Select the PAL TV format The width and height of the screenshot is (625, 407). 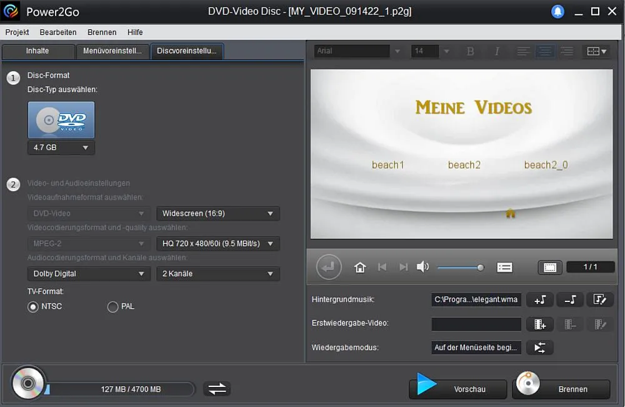(x=113, y=306)
